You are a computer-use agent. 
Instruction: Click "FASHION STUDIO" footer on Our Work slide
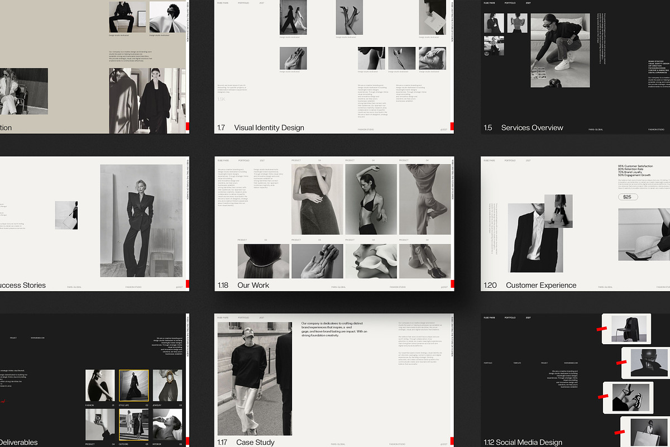pyautogui.click(x=399, y=287)
